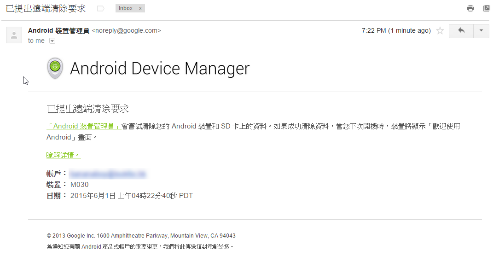Remove the Inbox label with its x
The image size is (499, 268).
pos(140,8)
